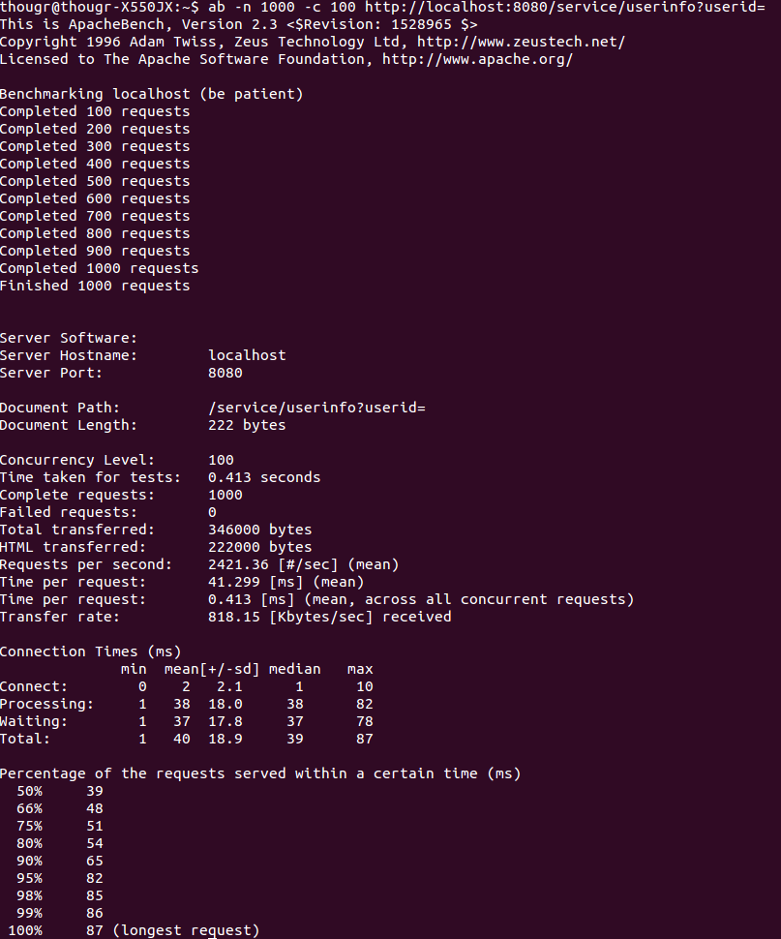Click the '75%' percentile row
The height and width of the screenshot is (939, 781).
[60, 825]
